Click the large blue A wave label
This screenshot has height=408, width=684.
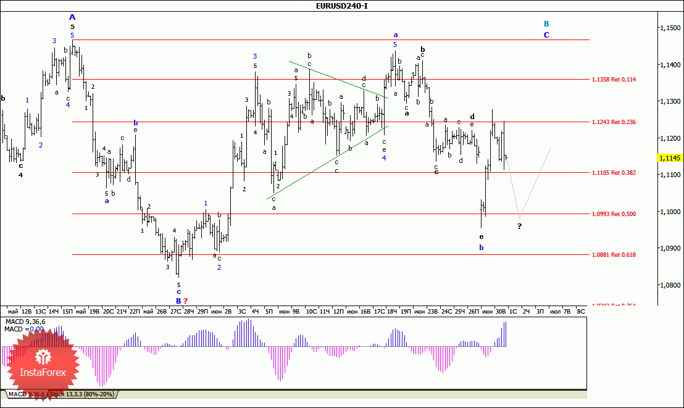tap(72, 17)
